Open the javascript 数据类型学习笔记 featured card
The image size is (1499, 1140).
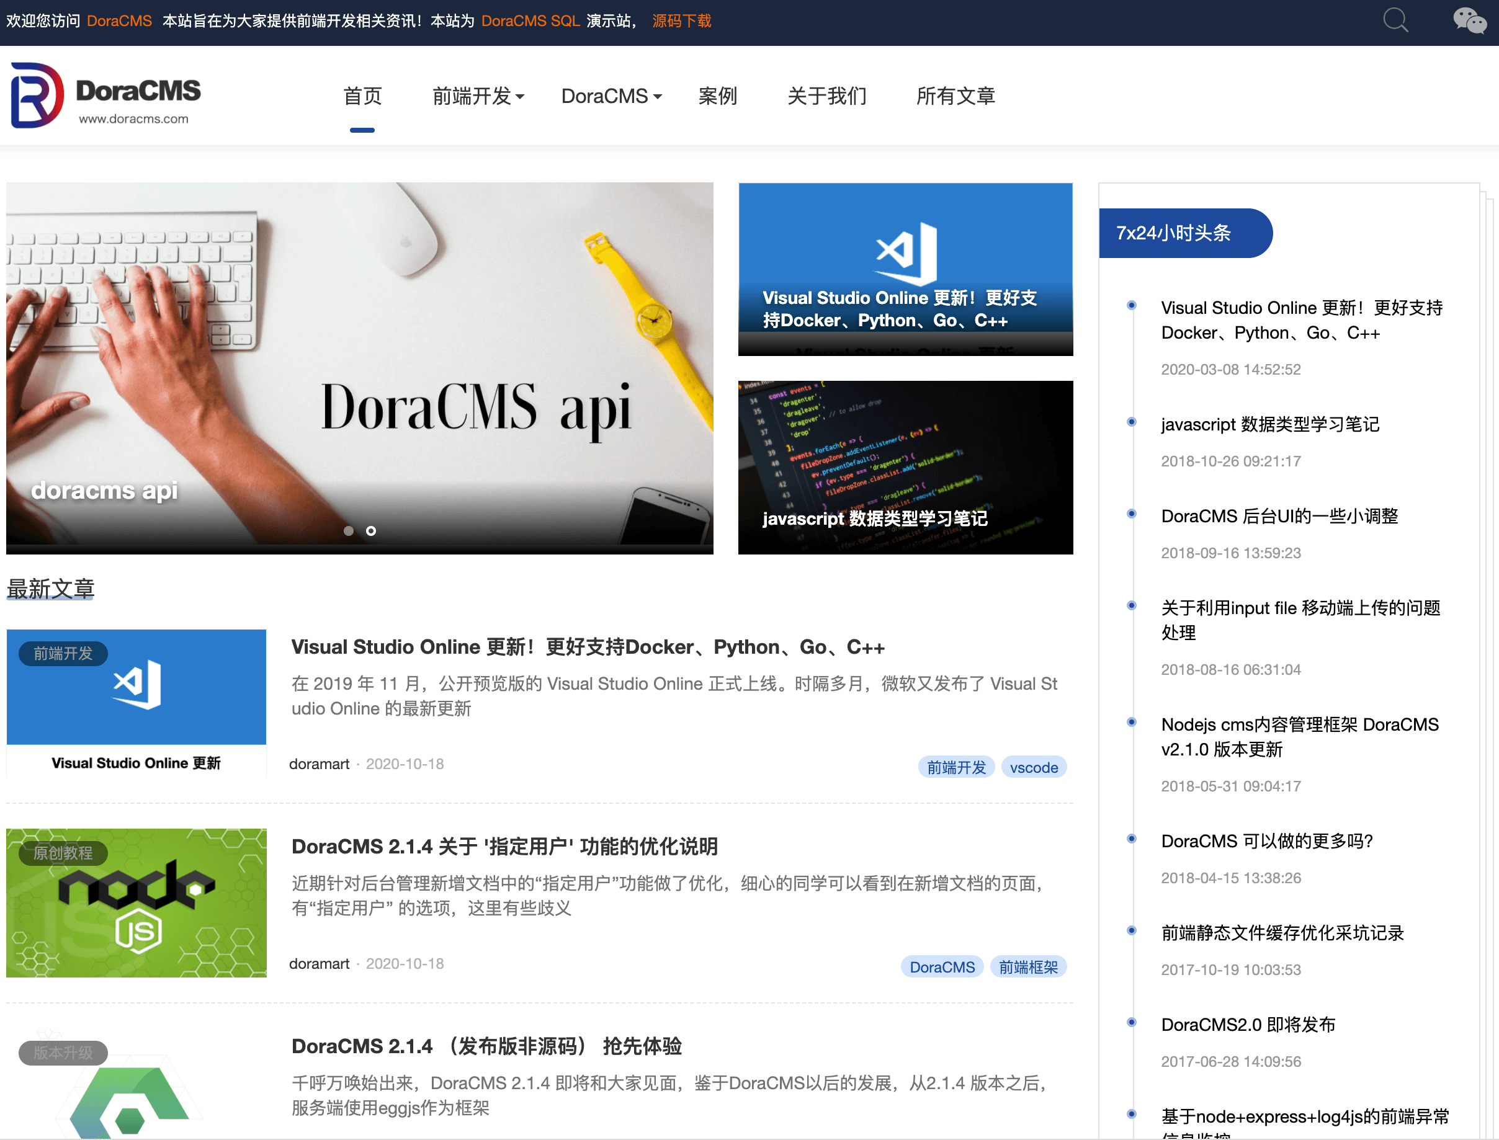coord(906,467)
